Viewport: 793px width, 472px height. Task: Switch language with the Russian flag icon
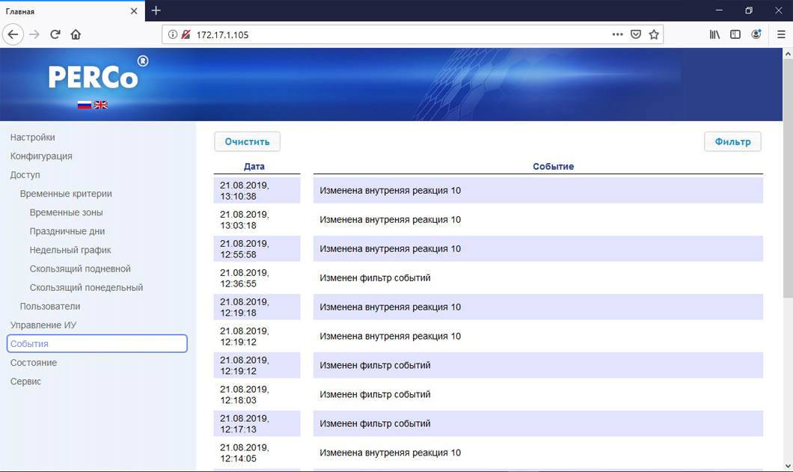[84, 105]
